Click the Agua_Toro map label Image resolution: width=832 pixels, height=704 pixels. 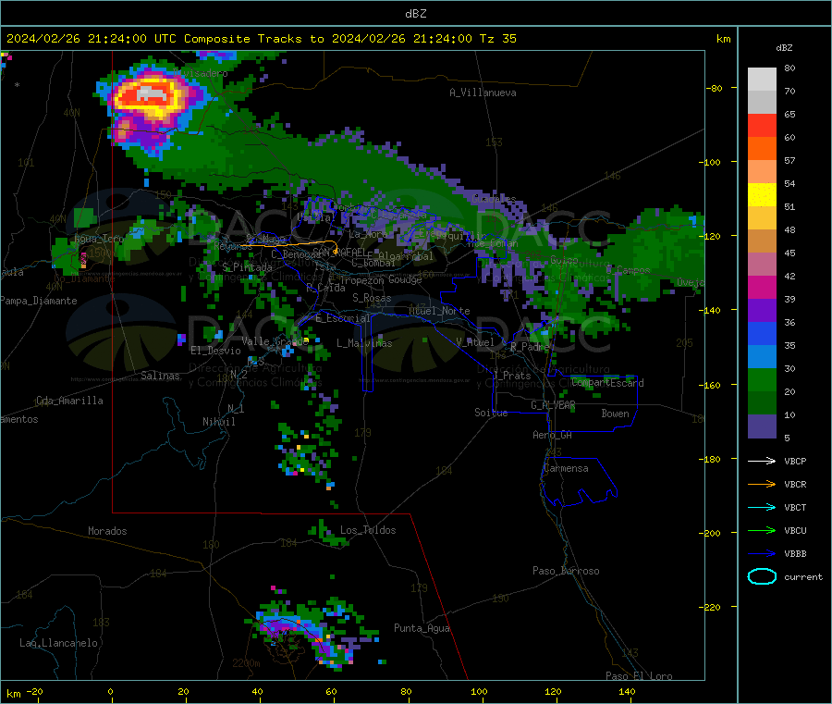coord(98,239)
